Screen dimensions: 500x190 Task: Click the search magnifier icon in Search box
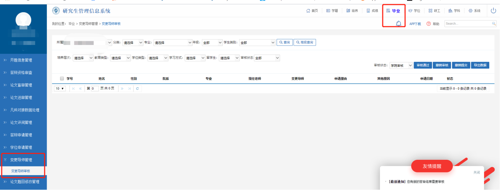click(494, 24)
